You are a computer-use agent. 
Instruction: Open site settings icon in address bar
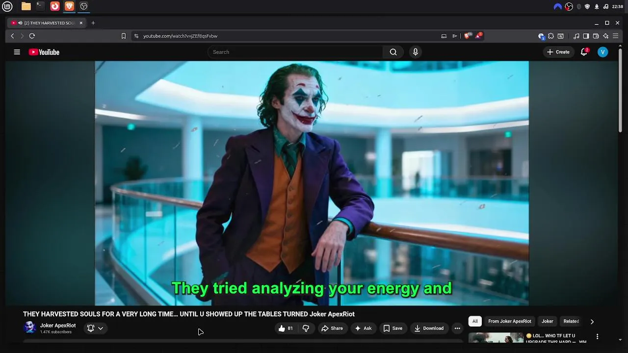(136, 36)
